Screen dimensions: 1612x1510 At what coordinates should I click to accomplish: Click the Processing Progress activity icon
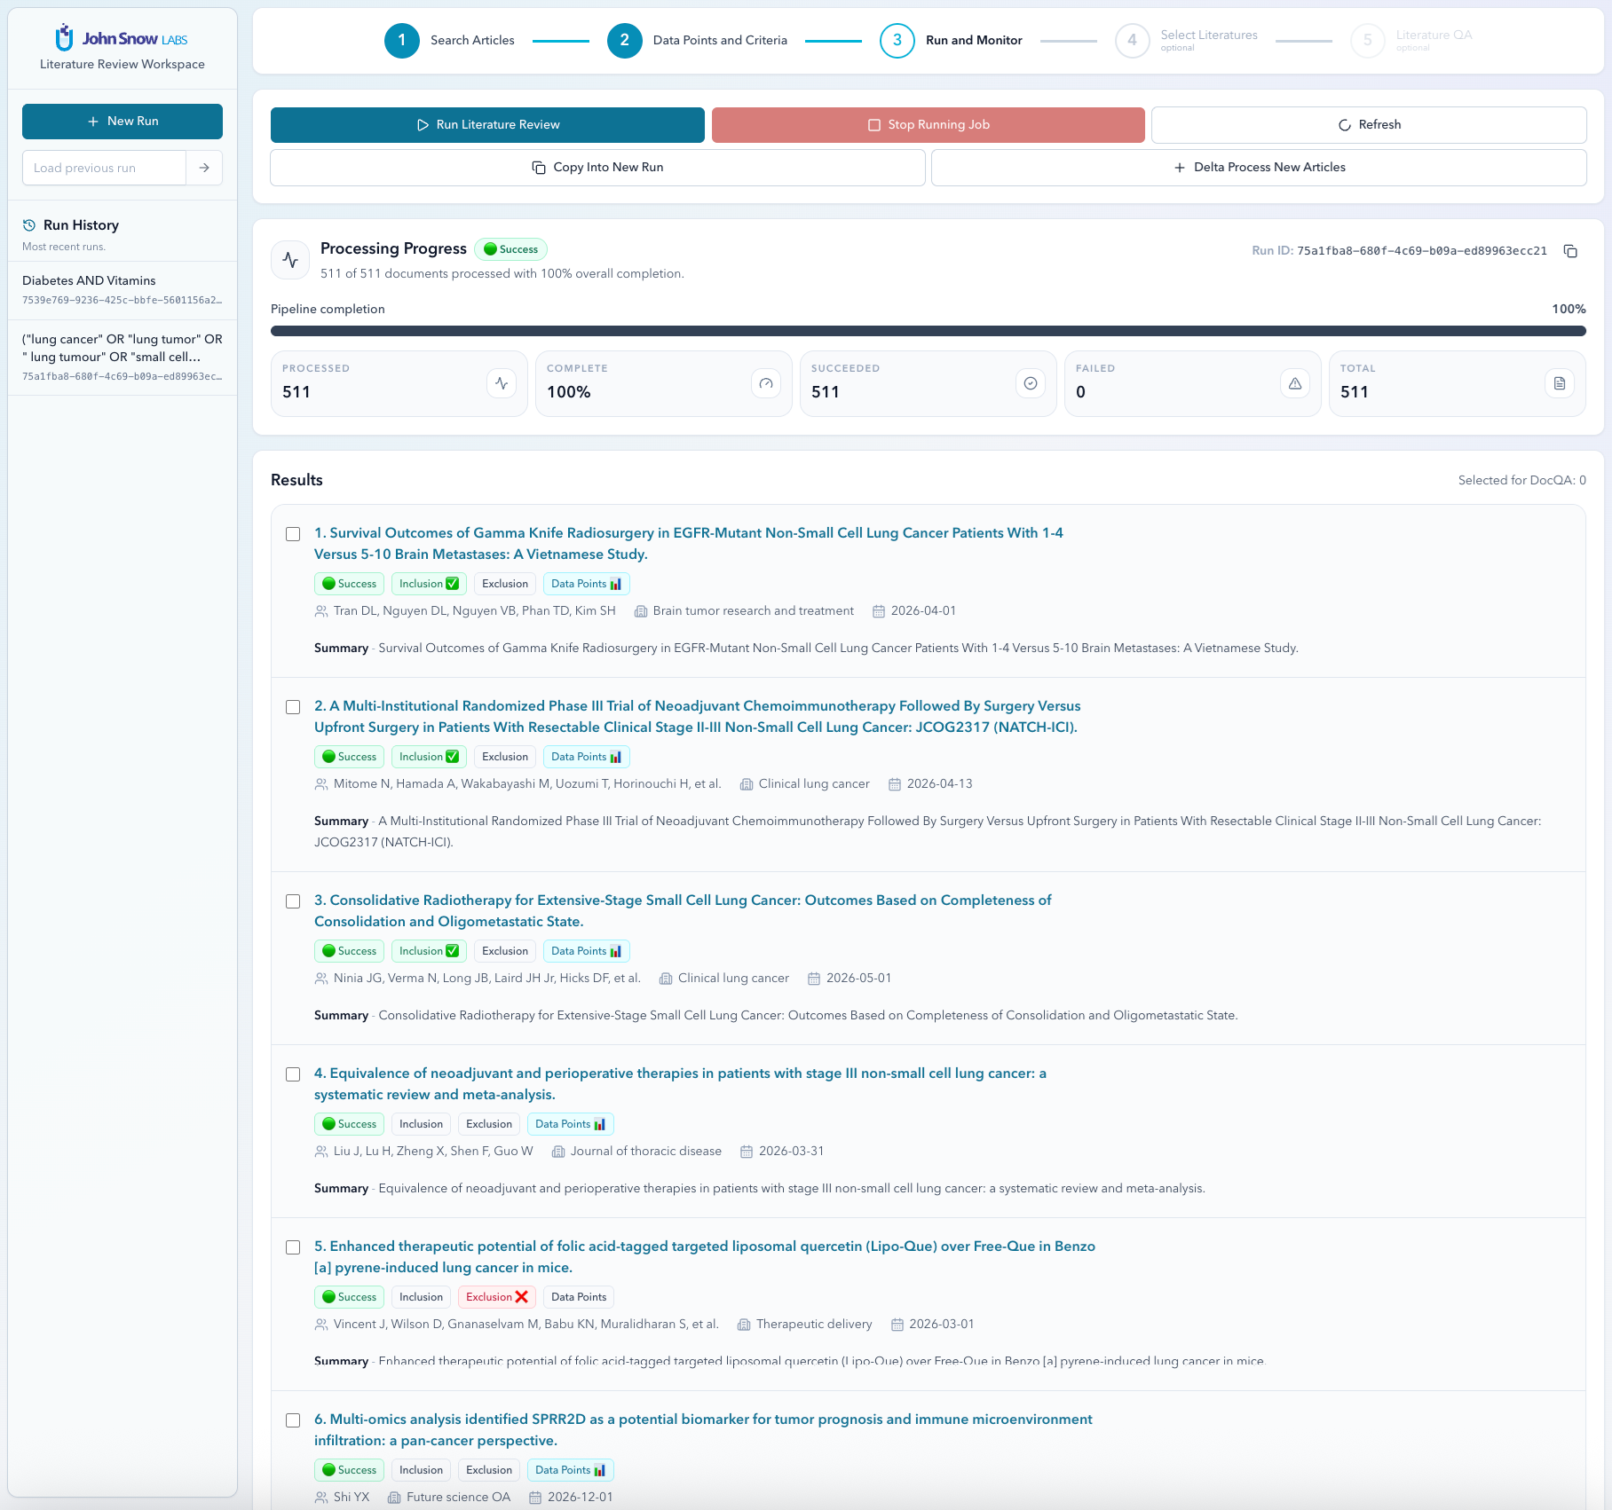(290, 260)
